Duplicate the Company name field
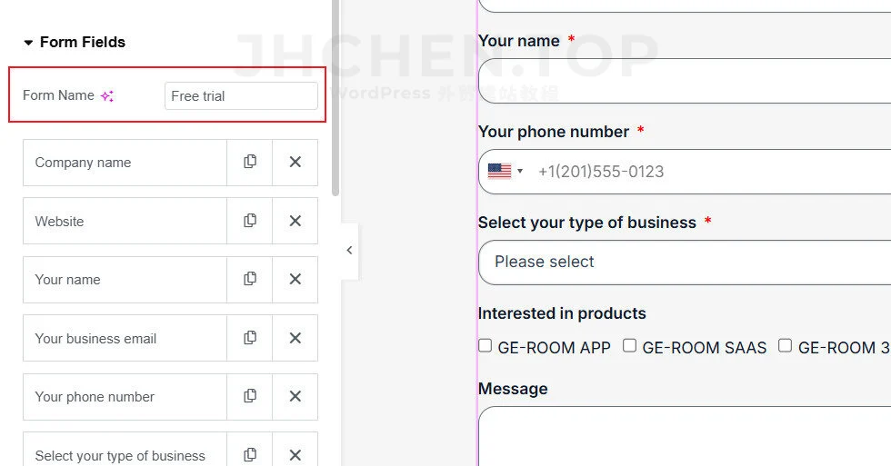 (x=249, y=163)
